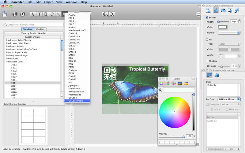Viewport: 245px width, 153px height.
Task: Open the Apple menu
Action: click(5, 2)
